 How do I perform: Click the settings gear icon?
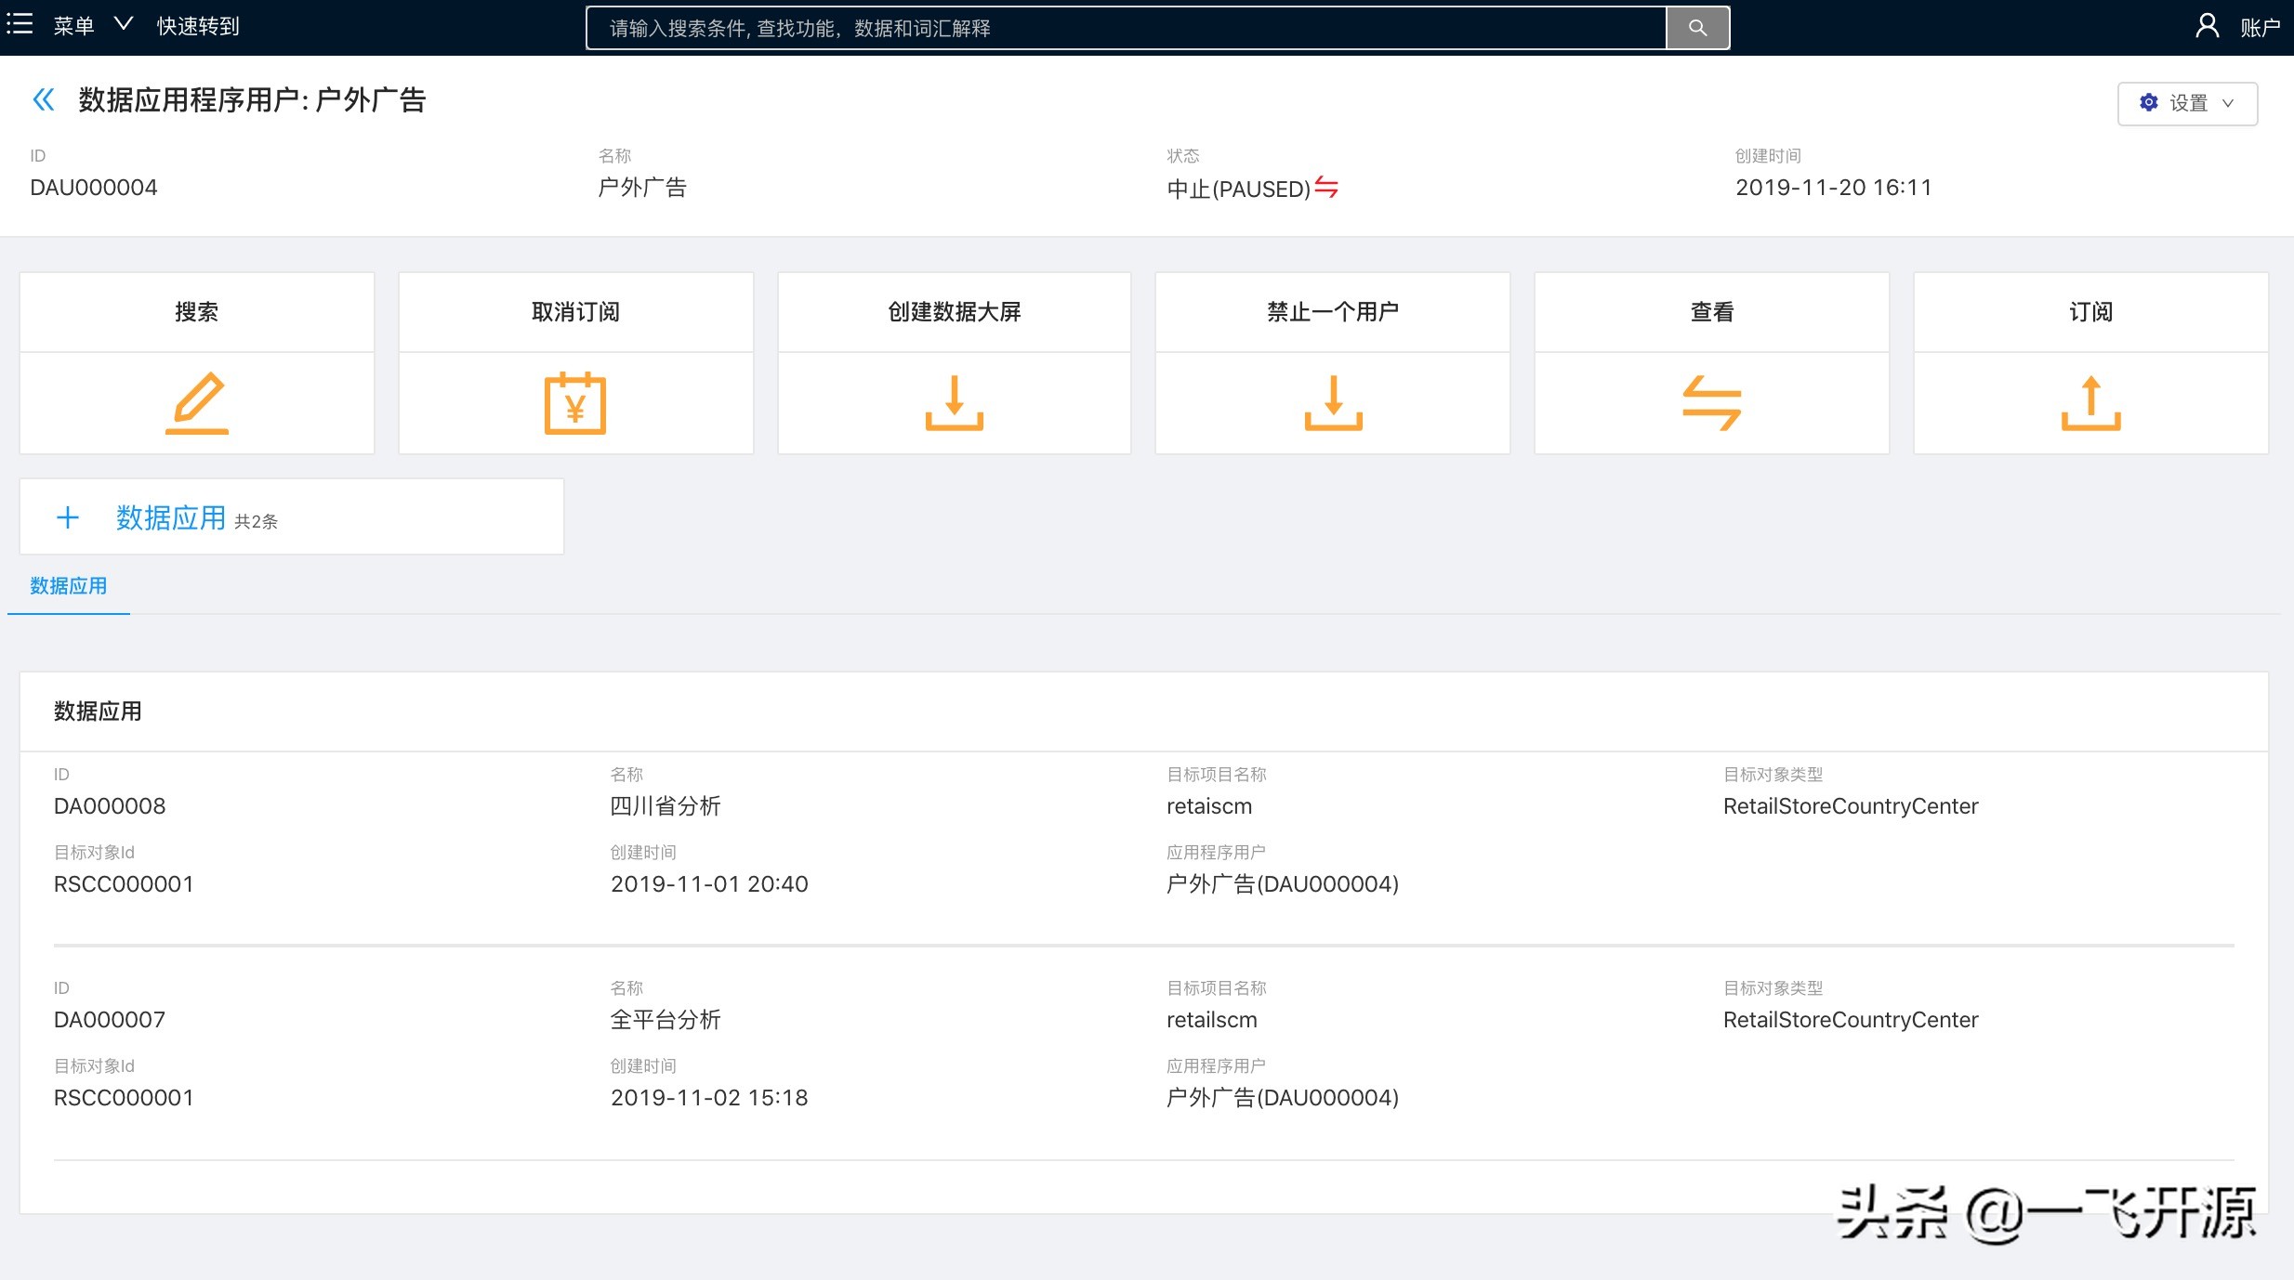coord(2147,103)
